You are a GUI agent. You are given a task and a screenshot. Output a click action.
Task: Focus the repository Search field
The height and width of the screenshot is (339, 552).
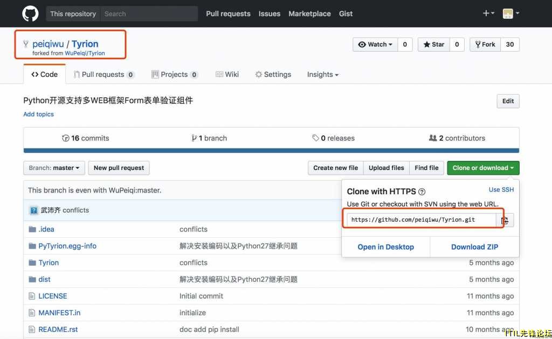coord(149,13)
